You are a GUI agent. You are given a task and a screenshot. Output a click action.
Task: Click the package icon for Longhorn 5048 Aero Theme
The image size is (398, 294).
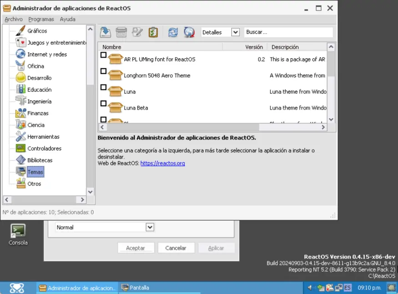(x=115, y=75)
